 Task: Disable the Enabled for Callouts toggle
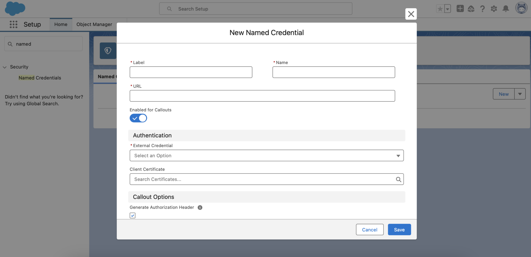138,118
